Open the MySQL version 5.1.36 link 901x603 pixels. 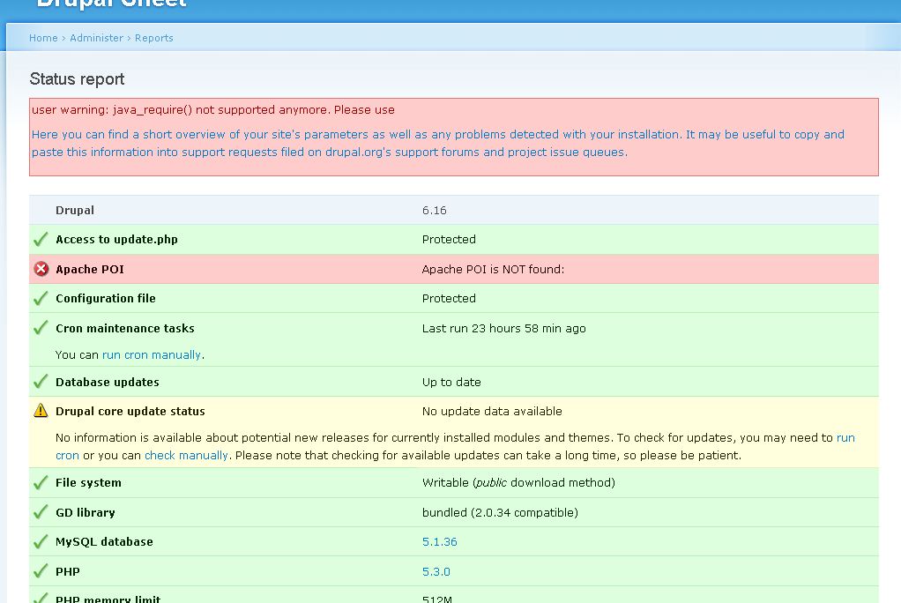point(439,541)
